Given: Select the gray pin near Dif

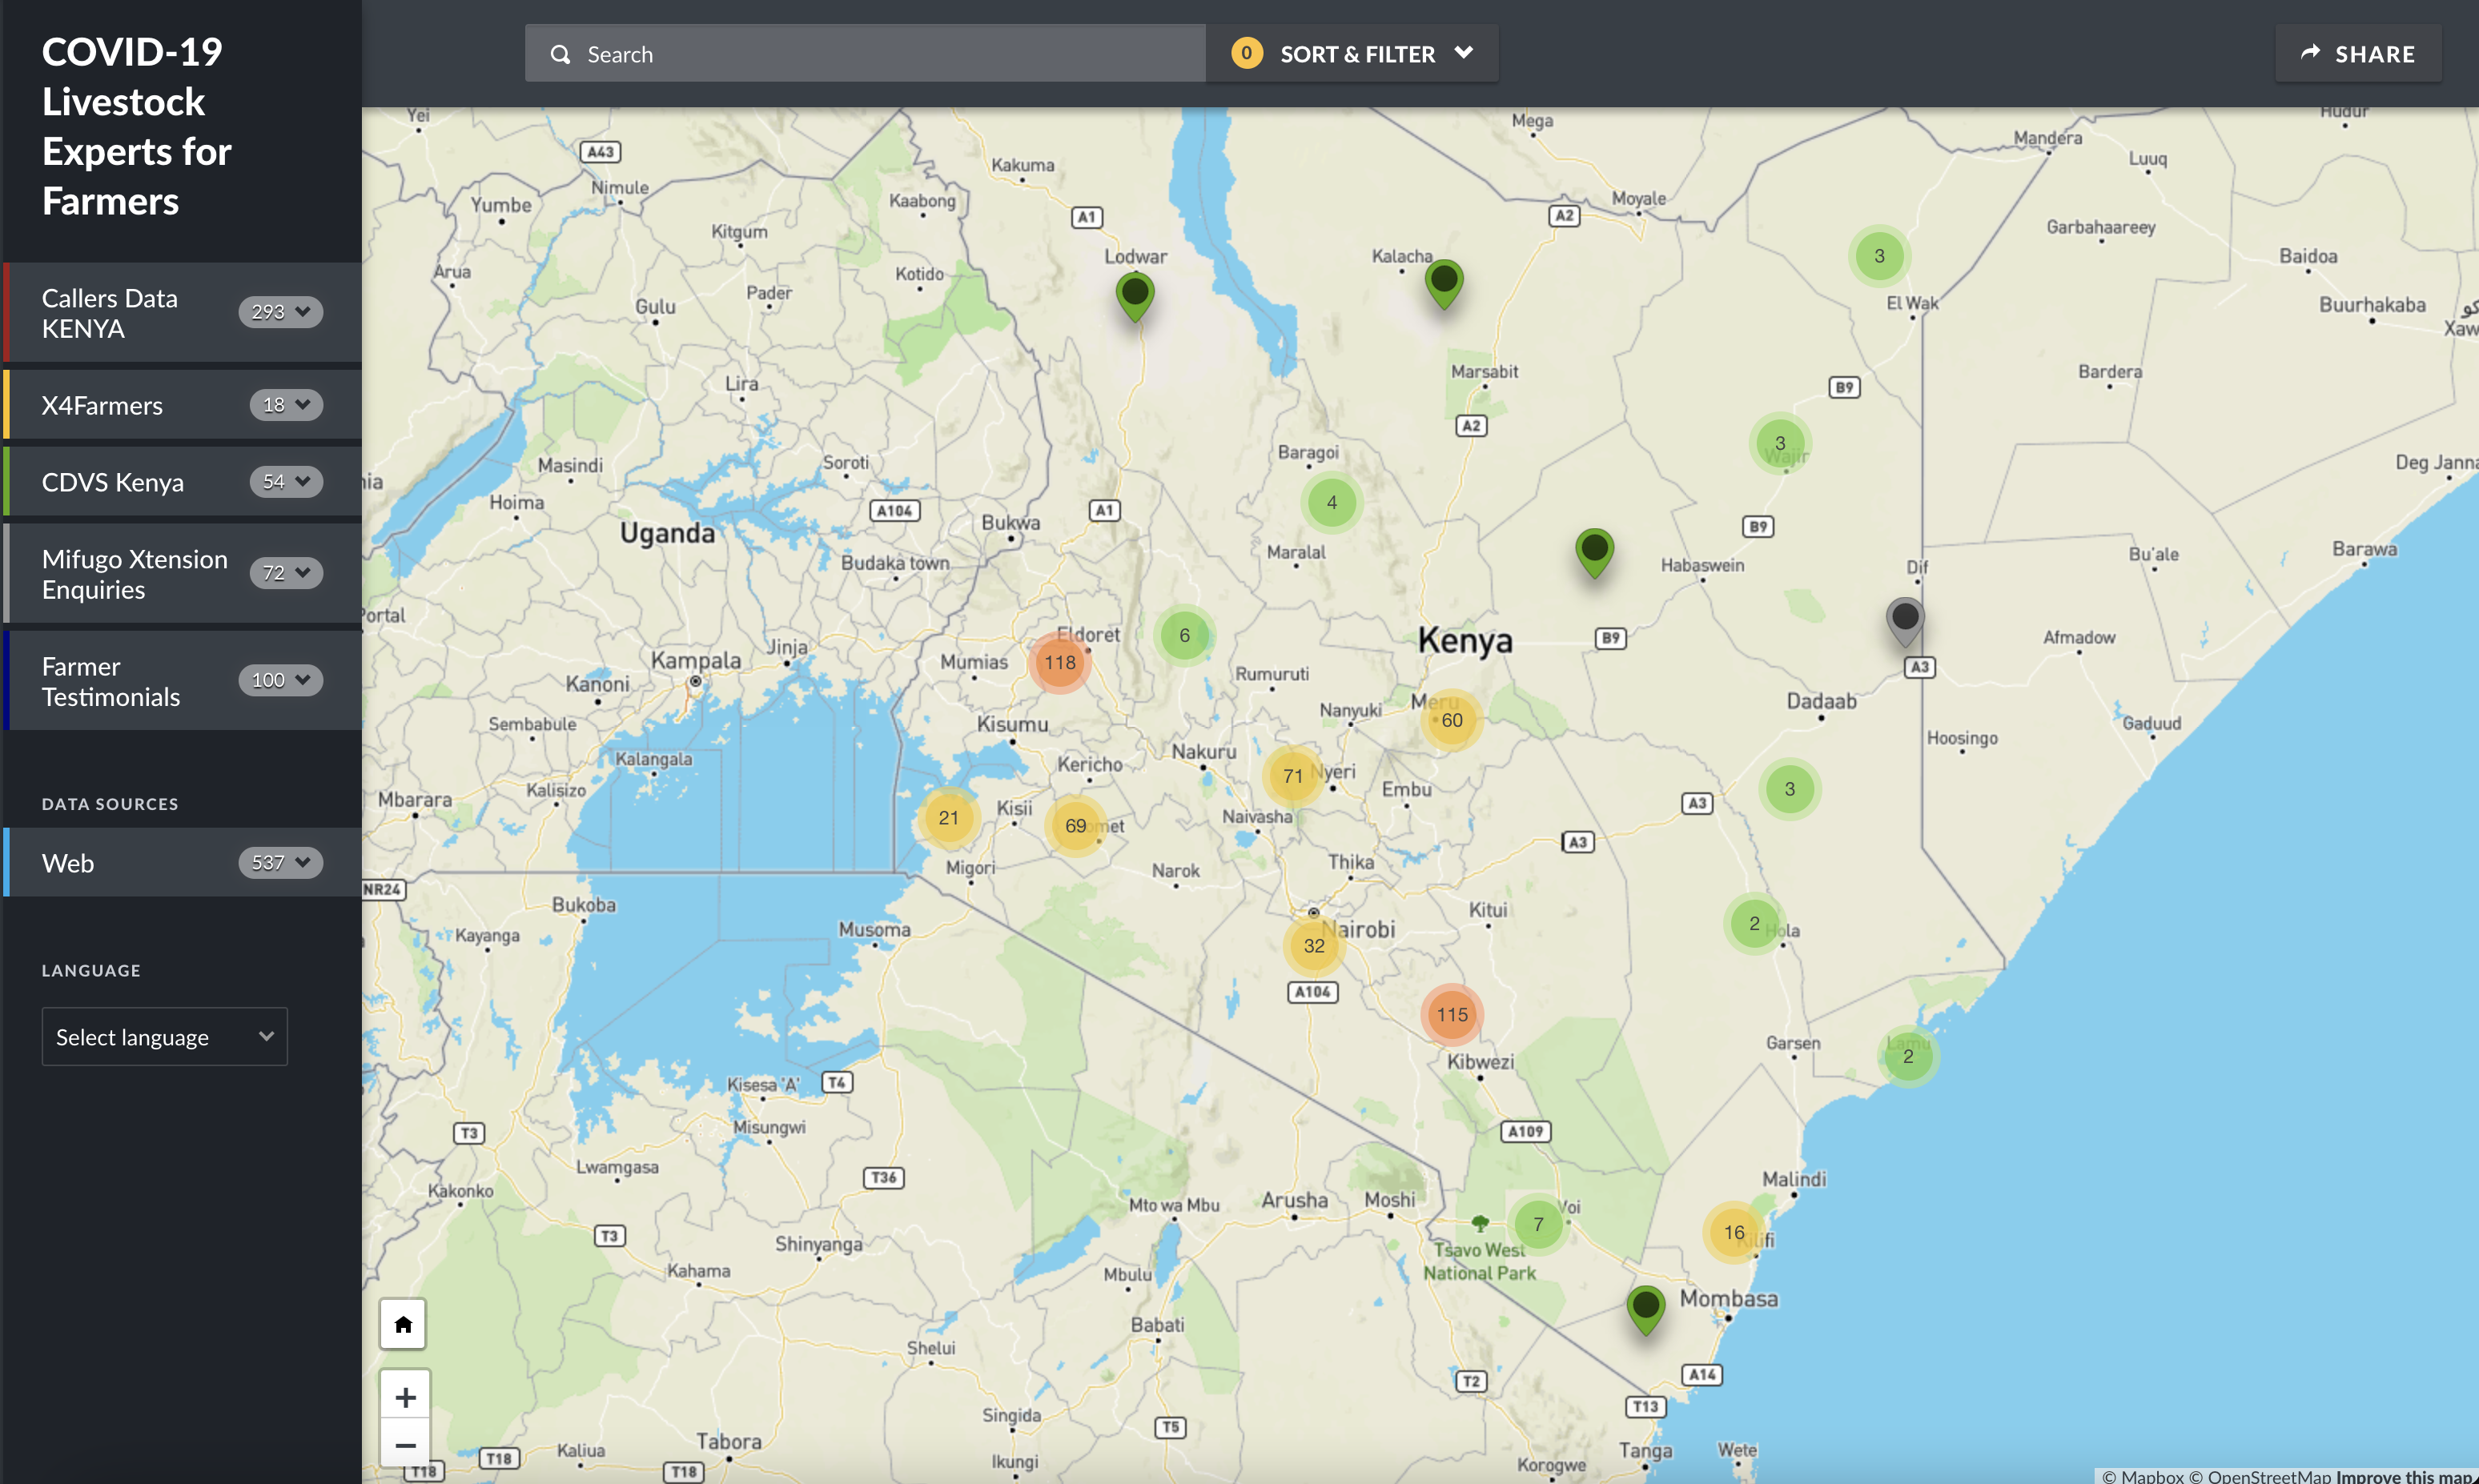Looking at the screenshot, I should click(x=1905, y=622).
